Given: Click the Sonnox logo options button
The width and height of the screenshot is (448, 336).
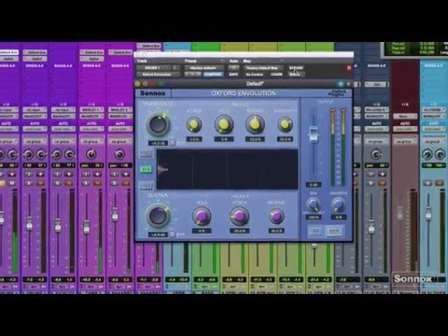Looking at the screenshot, I should 153,93.
